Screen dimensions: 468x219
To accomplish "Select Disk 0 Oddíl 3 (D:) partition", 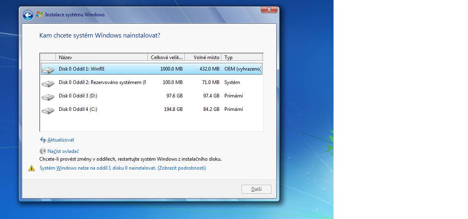I will coord(151,96).
